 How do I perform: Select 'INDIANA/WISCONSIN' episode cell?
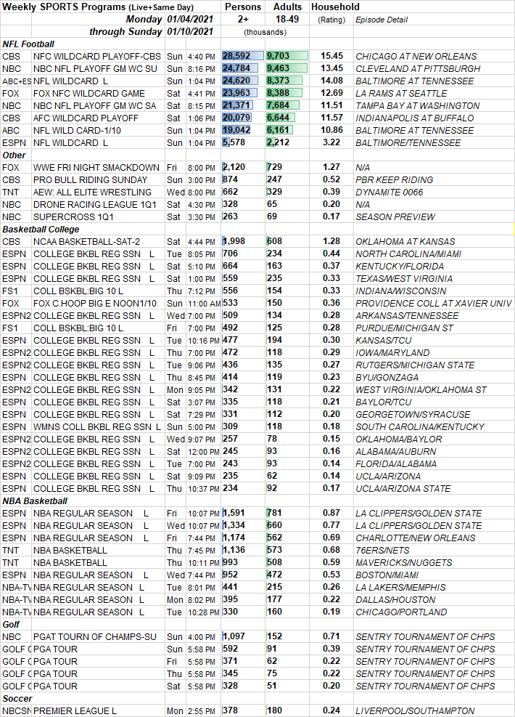401,291
